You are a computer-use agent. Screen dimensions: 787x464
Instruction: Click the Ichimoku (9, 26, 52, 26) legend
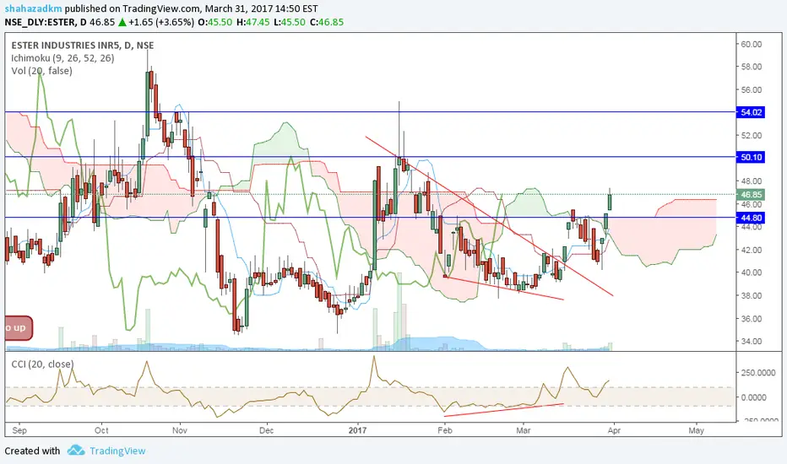point(62,58)
